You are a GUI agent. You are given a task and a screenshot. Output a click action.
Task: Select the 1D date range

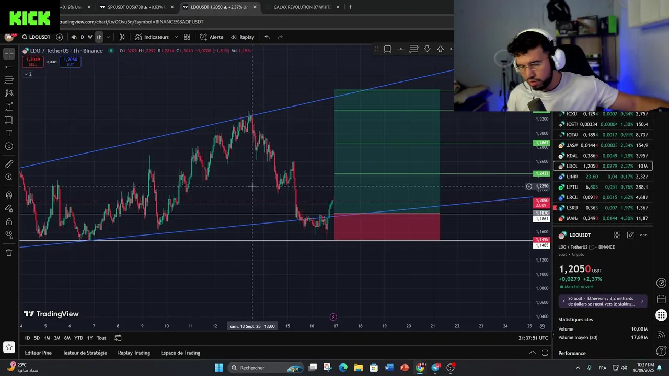tap(27, 338)
